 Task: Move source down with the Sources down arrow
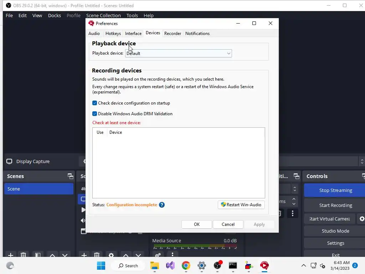coord(138,255)
